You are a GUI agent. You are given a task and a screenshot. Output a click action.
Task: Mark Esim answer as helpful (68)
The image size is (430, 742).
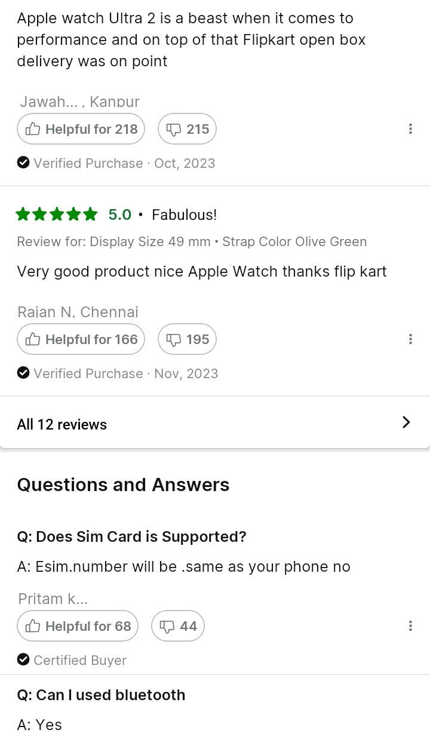tap(78, 626)
